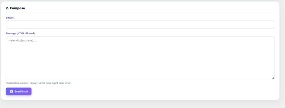Click the "HTML allowed" text in label
The width and height of the screenshot is (285, 108).
[26, 34]
